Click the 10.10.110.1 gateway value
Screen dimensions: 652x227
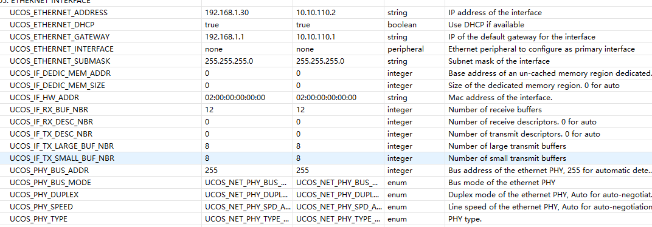[x=316, y=37]
